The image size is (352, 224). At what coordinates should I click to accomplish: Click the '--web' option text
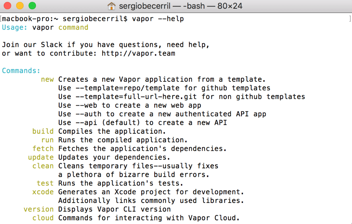coord(86,105)
